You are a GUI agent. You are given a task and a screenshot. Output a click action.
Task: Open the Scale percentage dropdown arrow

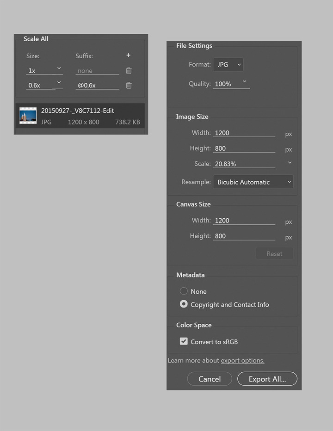[290, 163]
